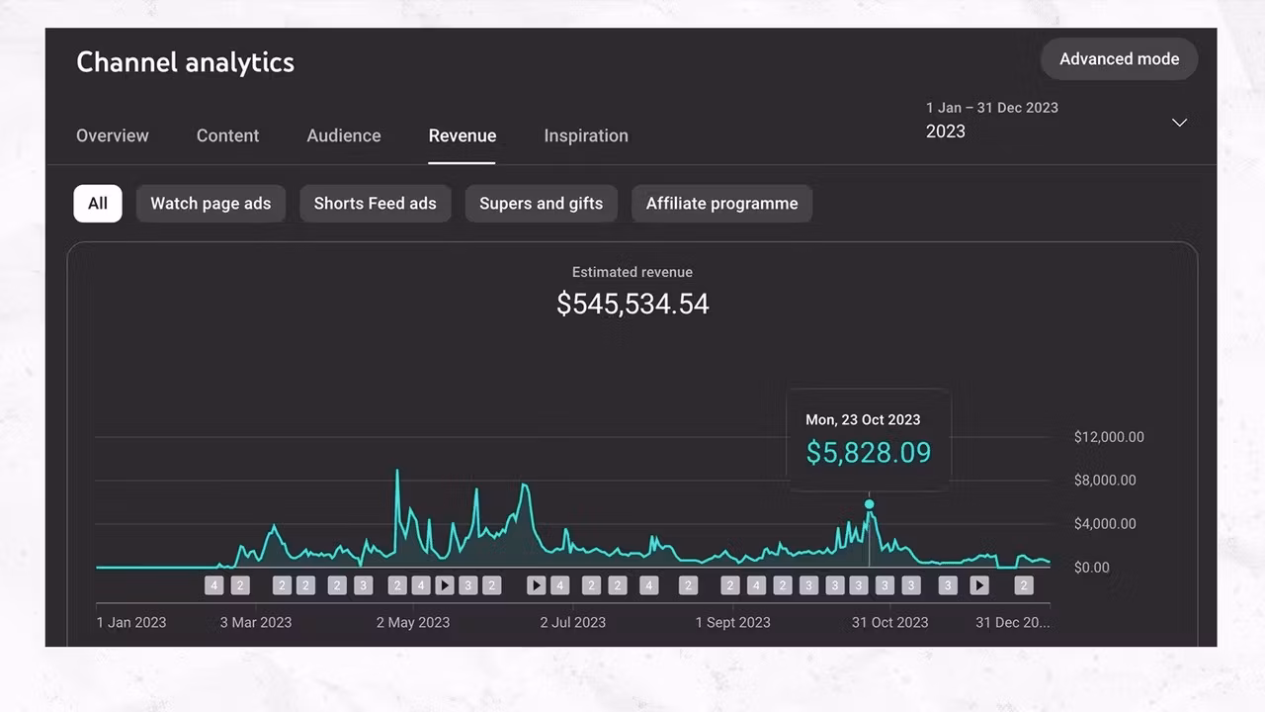
Task: Click the '3' badge left of the last play marker
Action: [948, 585]
